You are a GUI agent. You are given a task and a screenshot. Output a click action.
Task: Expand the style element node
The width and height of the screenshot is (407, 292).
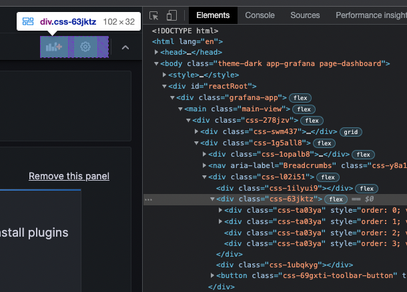click(x=164, y=75)
